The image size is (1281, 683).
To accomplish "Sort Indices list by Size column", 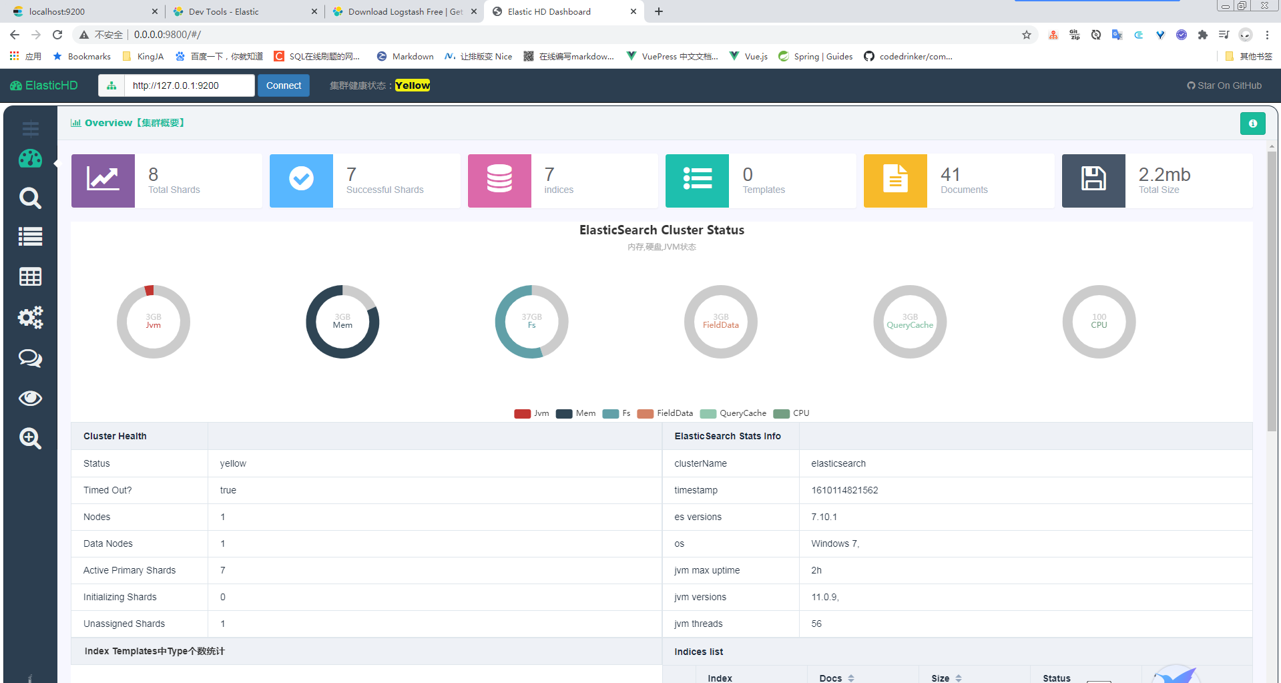I will 947,678.
